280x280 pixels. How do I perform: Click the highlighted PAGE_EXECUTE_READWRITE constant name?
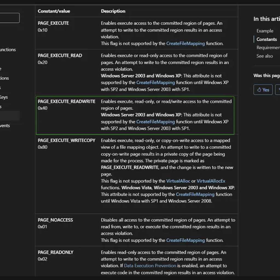pyautogui.click(x=66, y=101)
